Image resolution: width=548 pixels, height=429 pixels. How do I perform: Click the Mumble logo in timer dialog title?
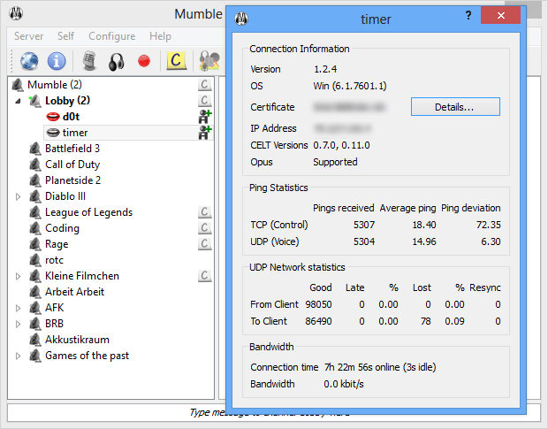coord(241,19)
